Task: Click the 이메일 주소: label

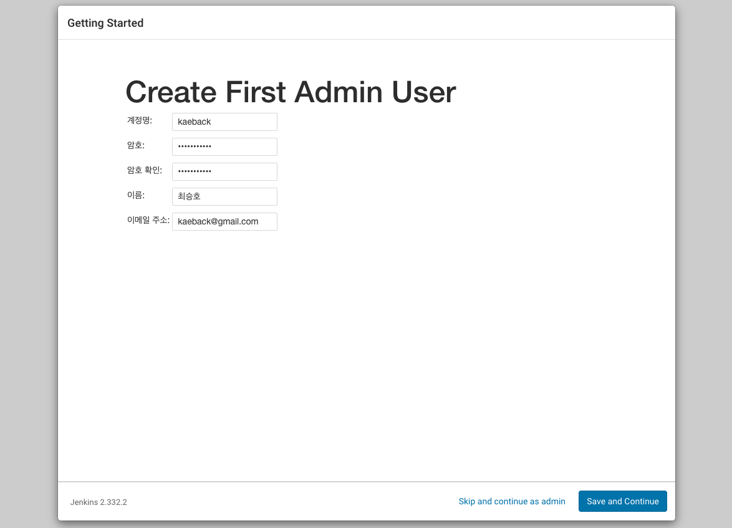Action: (148, 220)
